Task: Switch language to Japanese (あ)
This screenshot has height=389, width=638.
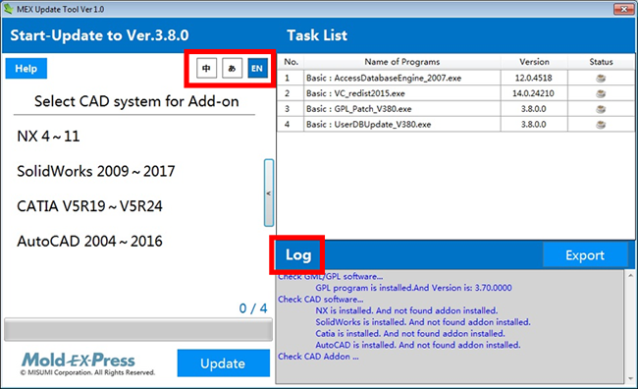Action: 232,68
